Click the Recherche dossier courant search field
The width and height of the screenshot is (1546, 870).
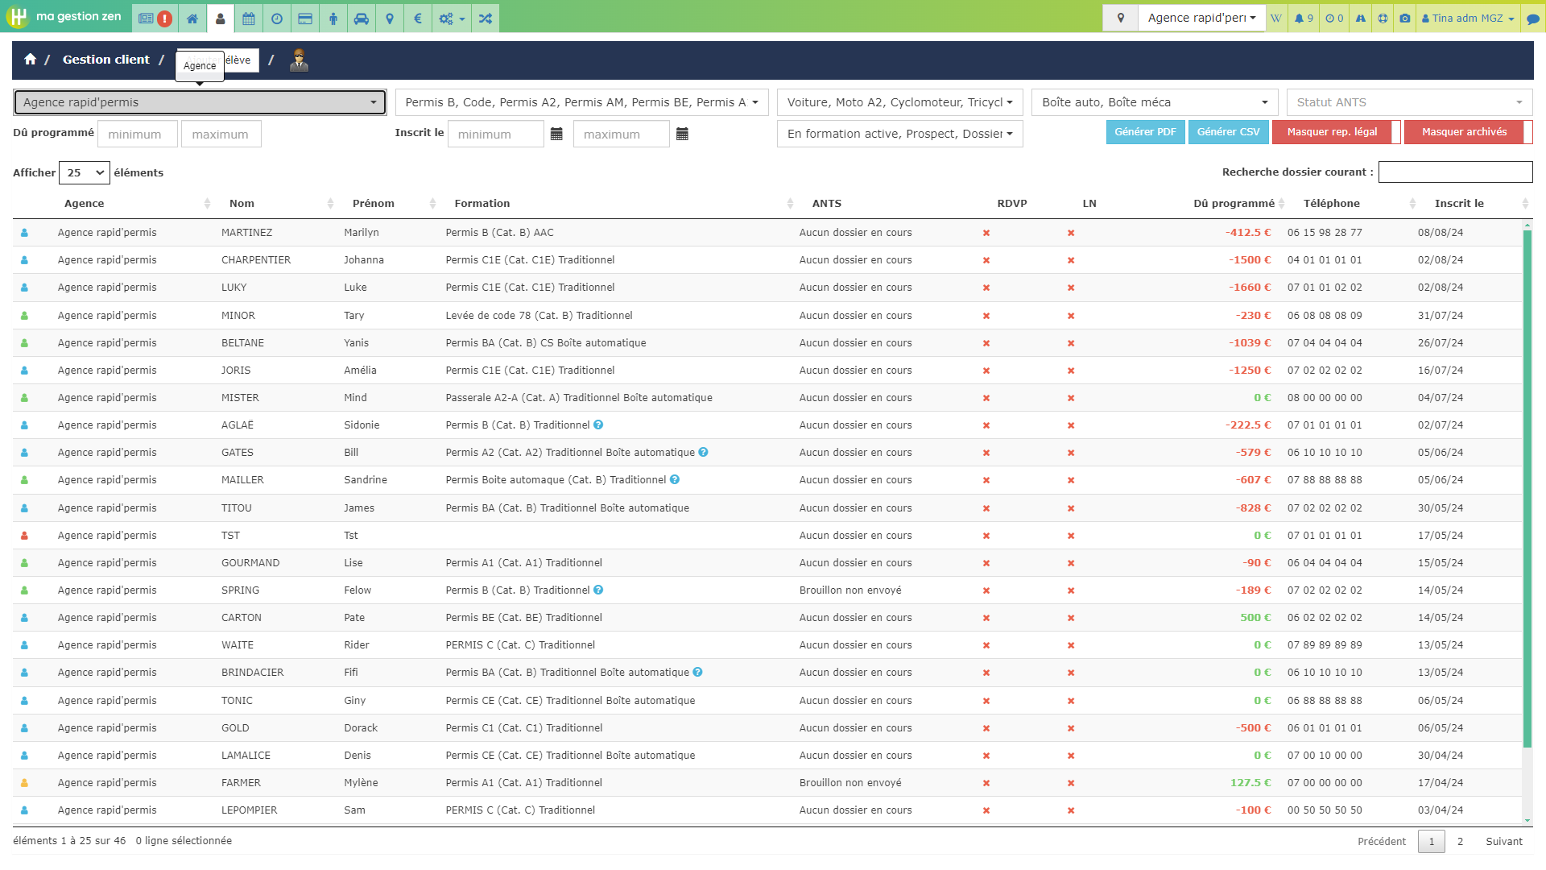(x=1455, y=172)
